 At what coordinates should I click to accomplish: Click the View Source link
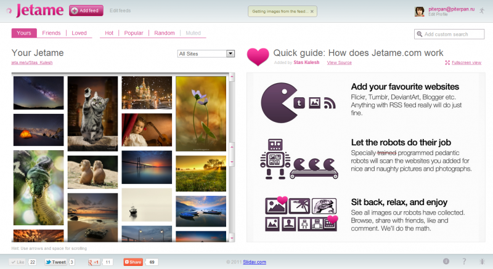[340, 62]
